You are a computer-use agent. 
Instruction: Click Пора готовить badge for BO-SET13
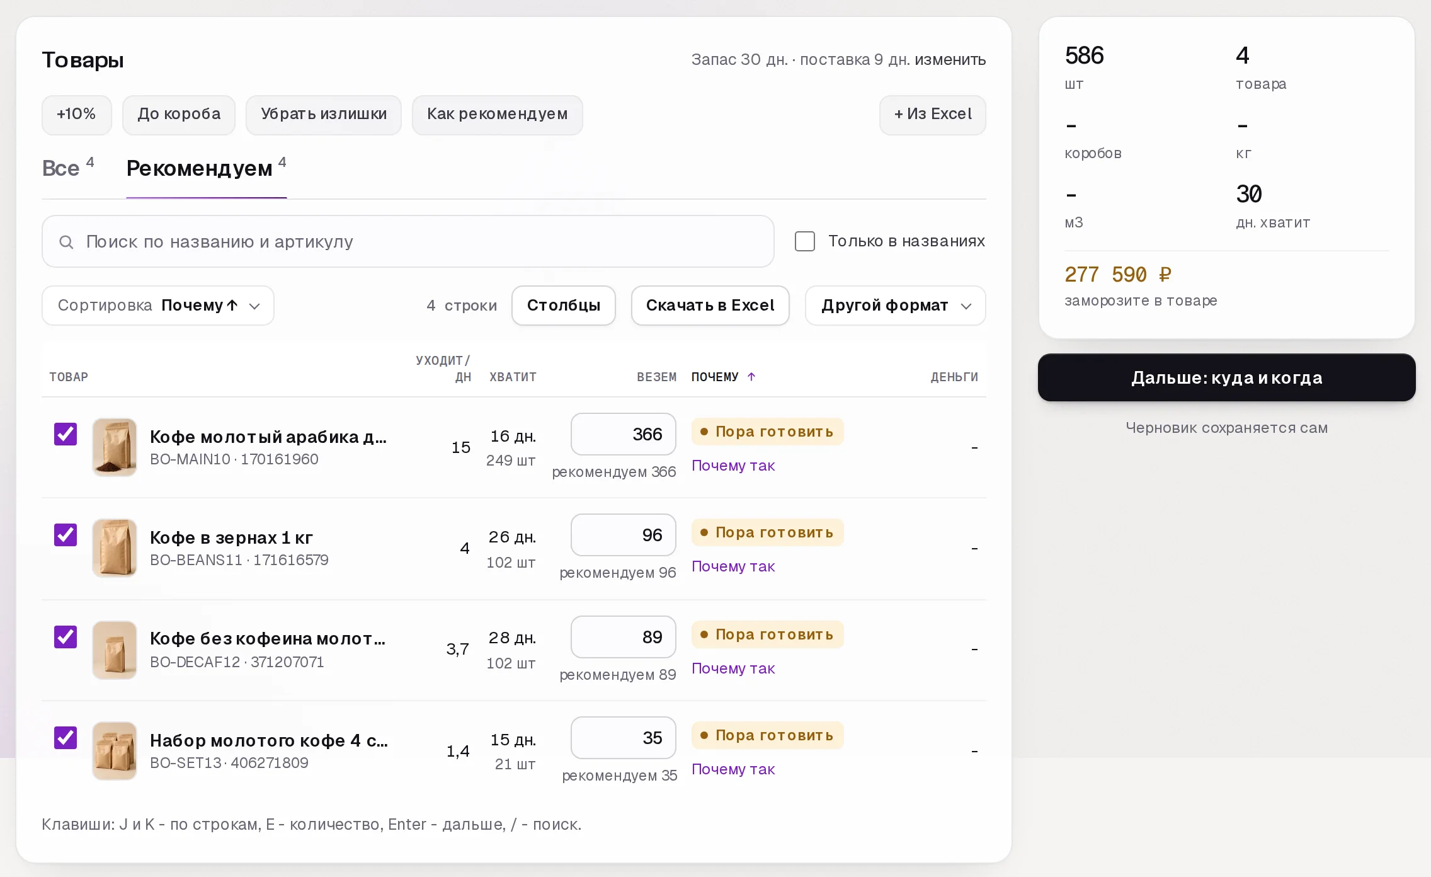click(767, 735)
